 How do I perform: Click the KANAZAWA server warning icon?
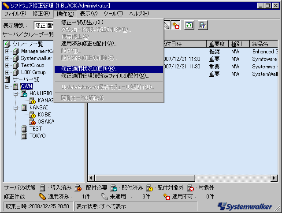pyautogui.click(x=32, y=101)
